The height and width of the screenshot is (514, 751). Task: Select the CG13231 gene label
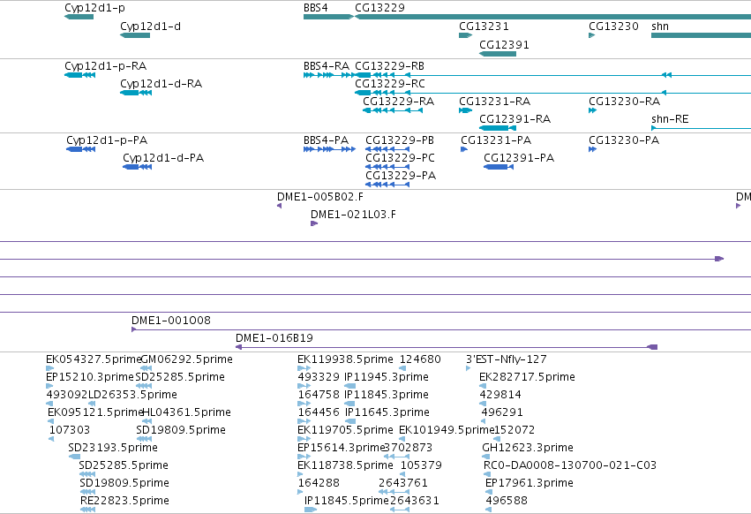tap(484, 26)
